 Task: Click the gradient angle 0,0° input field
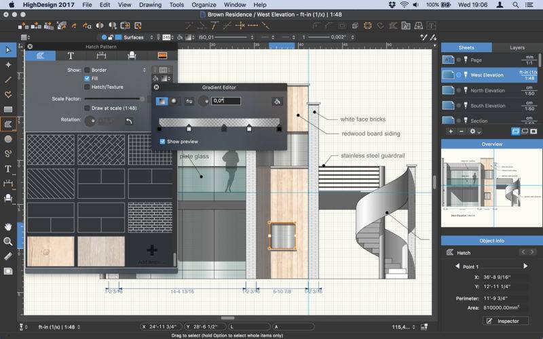(226, 101)
